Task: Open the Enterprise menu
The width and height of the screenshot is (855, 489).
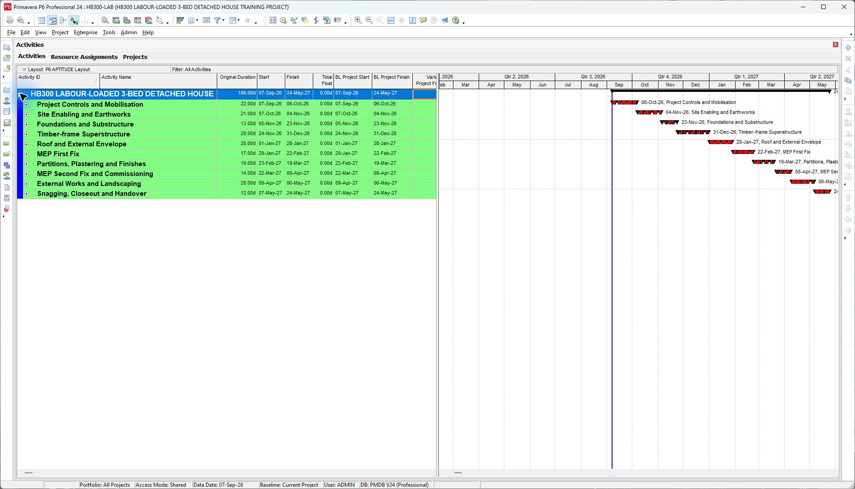Action: pyautogui.click(x=86, y=32)
